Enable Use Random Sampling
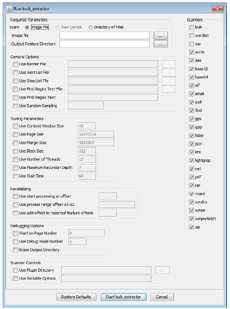This screenshot has height=309, width=230. [16, 106]
